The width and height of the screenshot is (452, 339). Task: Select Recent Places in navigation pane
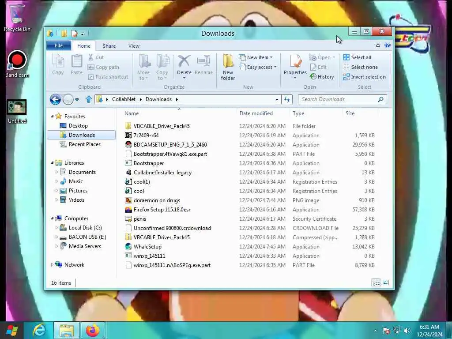pos(80,144)
